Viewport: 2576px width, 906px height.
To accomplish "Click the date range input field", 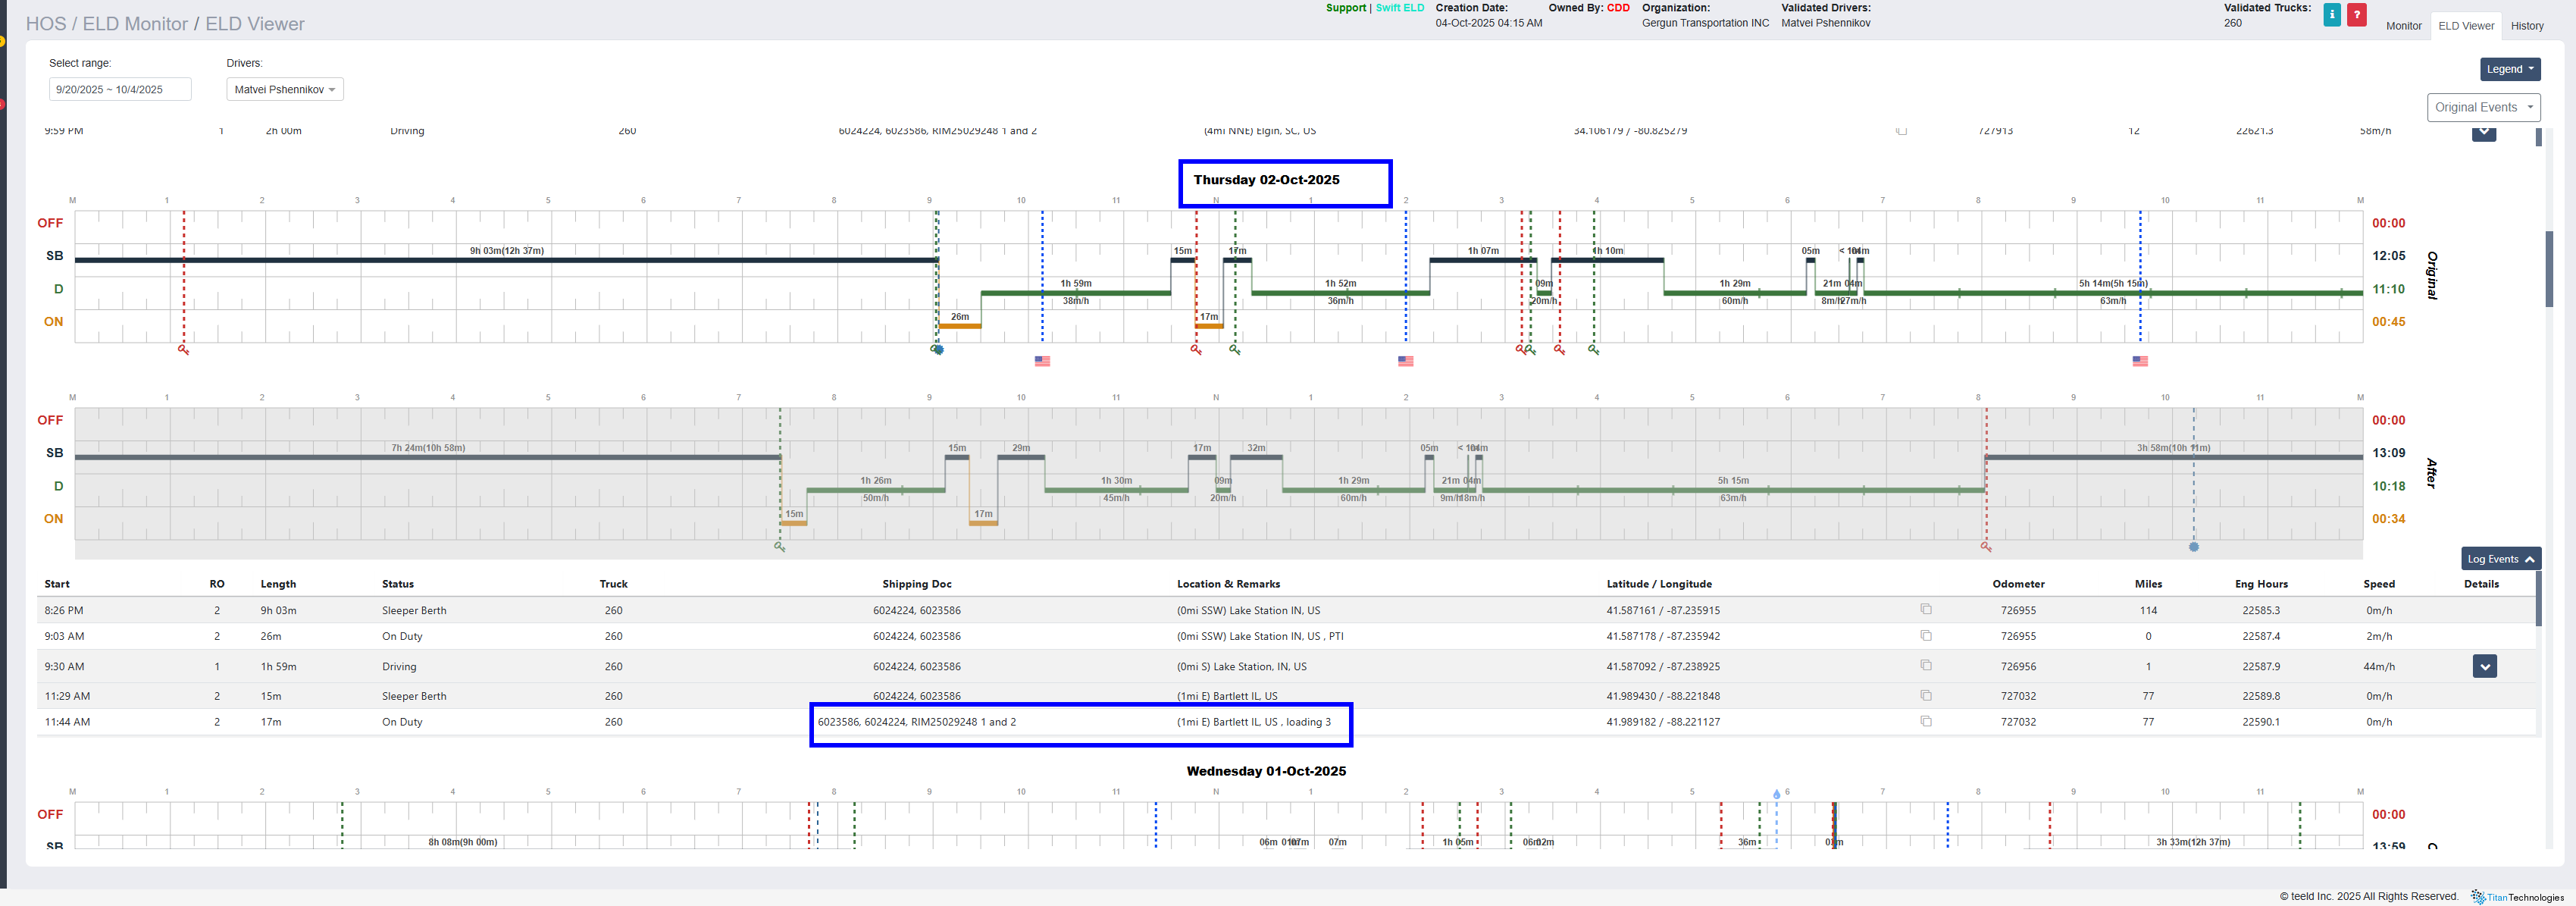I will pos(120,90).
